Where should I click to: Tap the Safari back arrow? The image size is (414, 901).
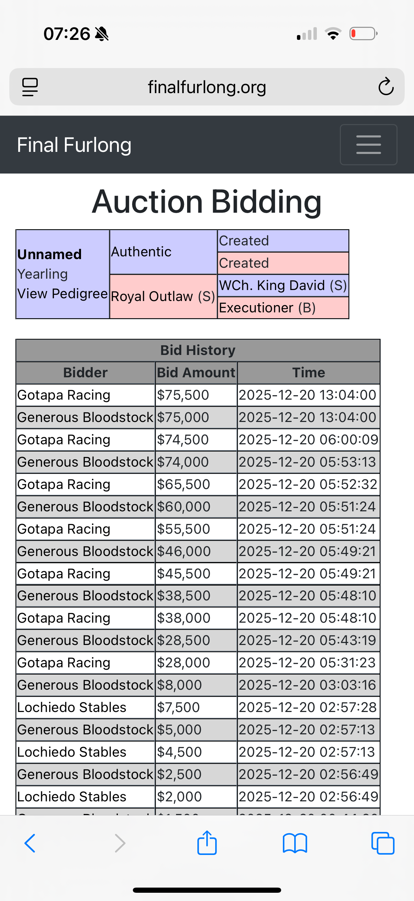coord(30,843)
